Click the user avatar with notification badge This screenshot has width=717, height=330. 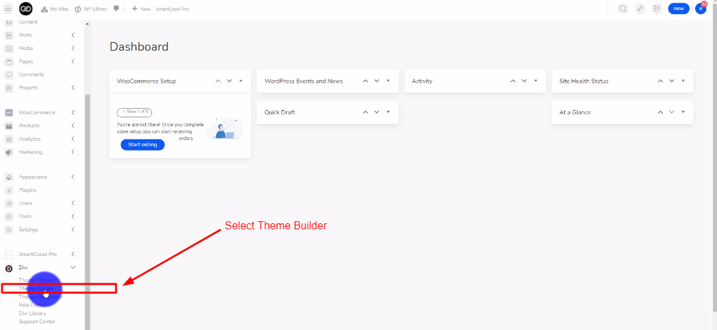pos(700,9)
